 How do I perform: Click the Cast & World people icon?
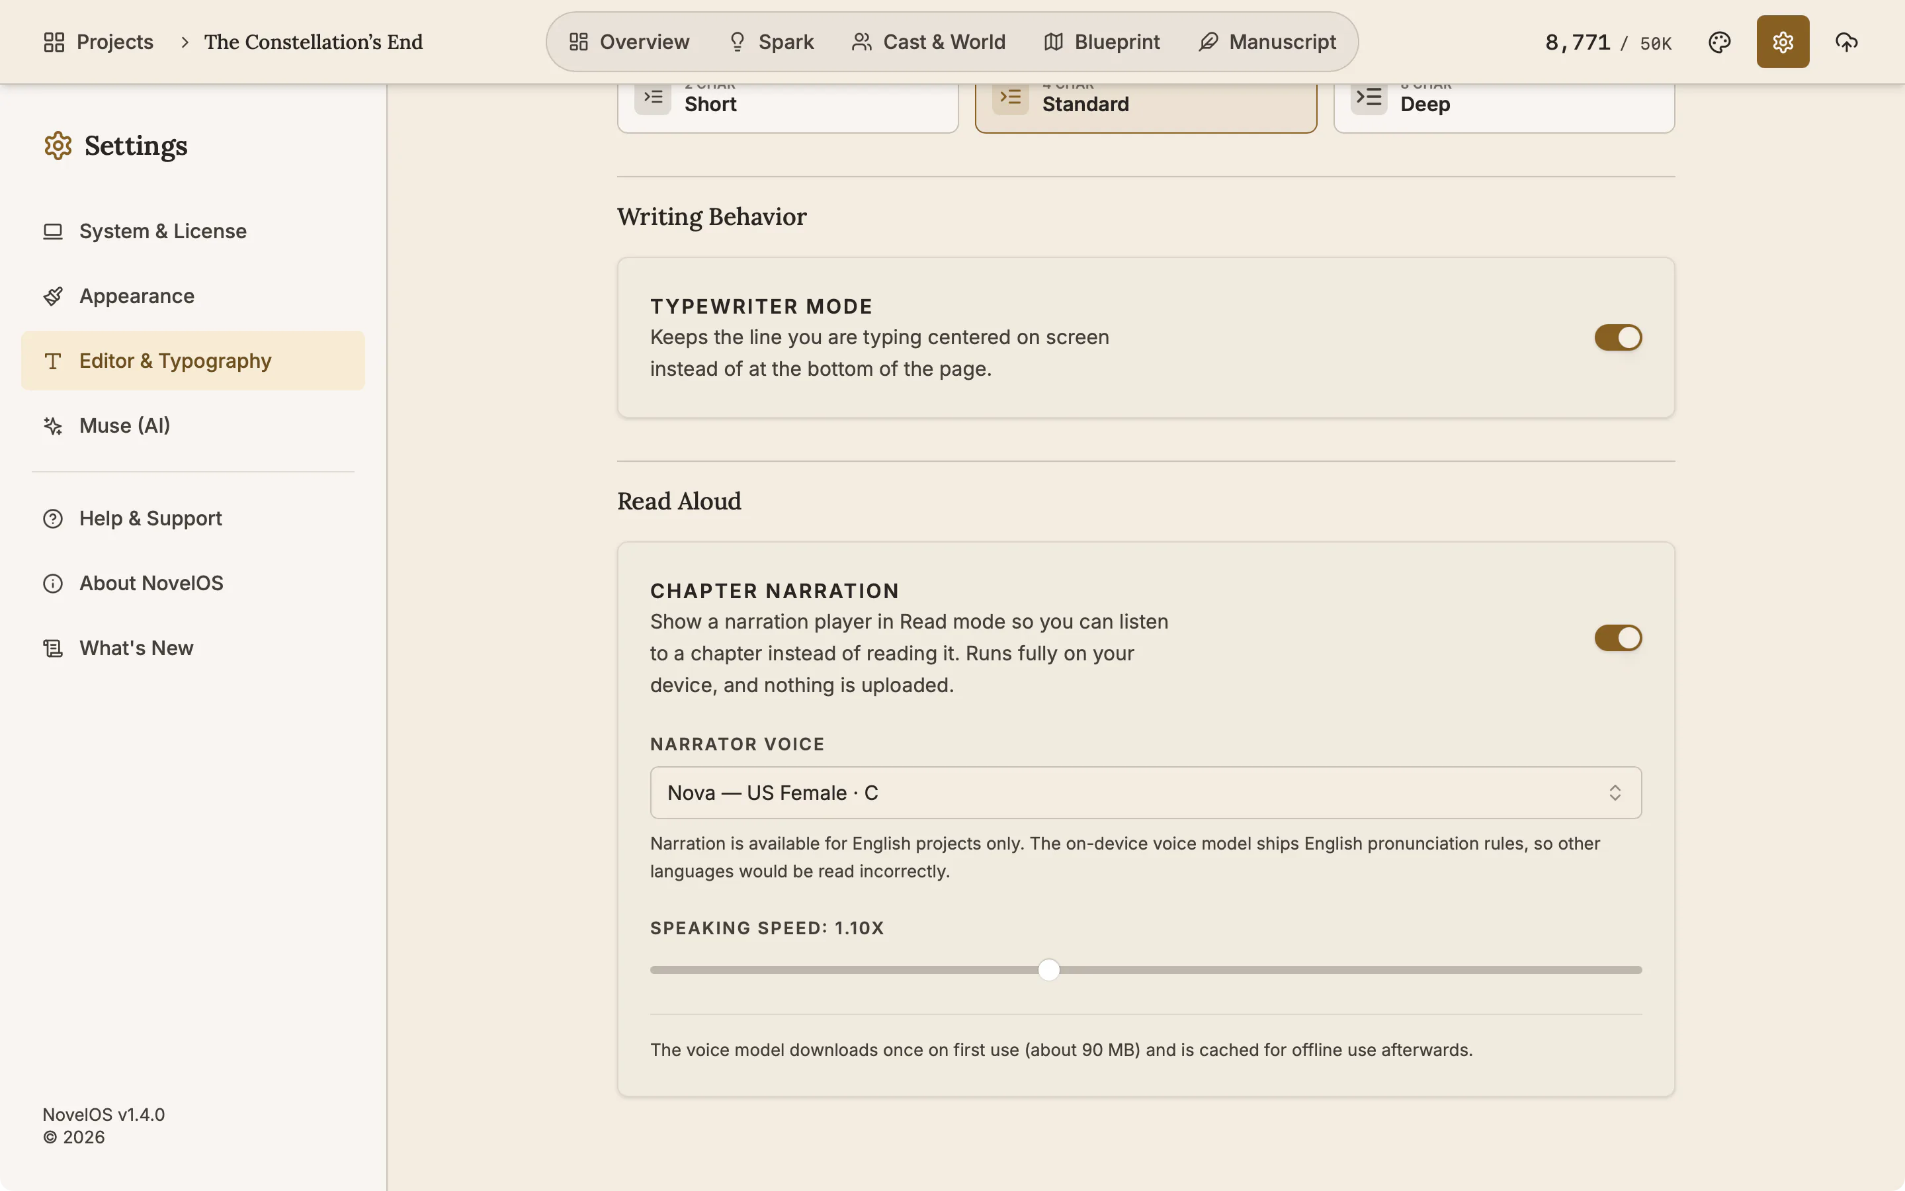[x=861, y=42]
